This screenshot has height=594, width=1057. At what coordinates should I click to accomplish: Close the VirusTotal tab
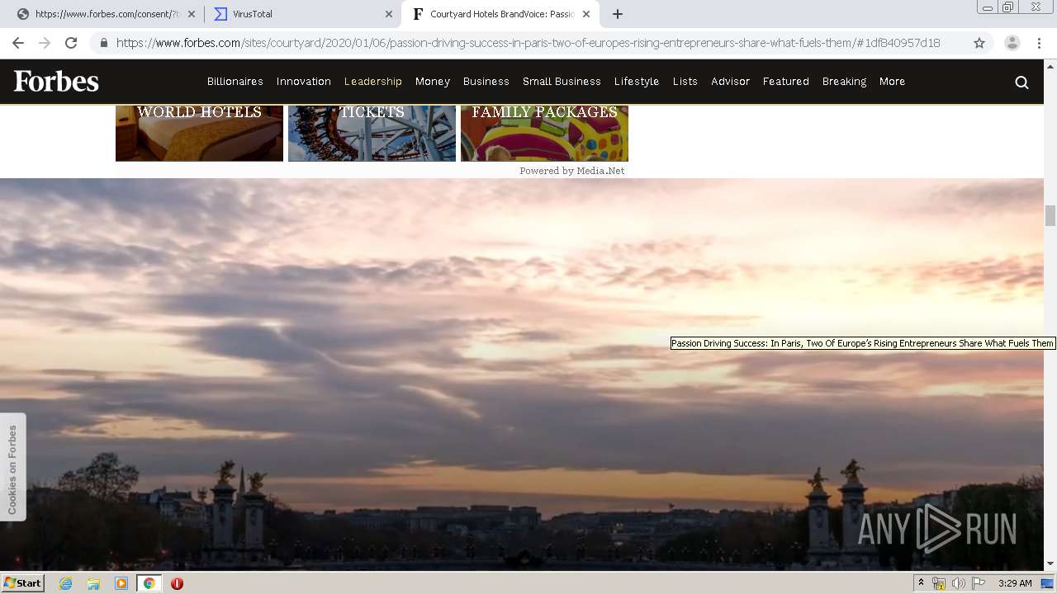coord(389,14)
